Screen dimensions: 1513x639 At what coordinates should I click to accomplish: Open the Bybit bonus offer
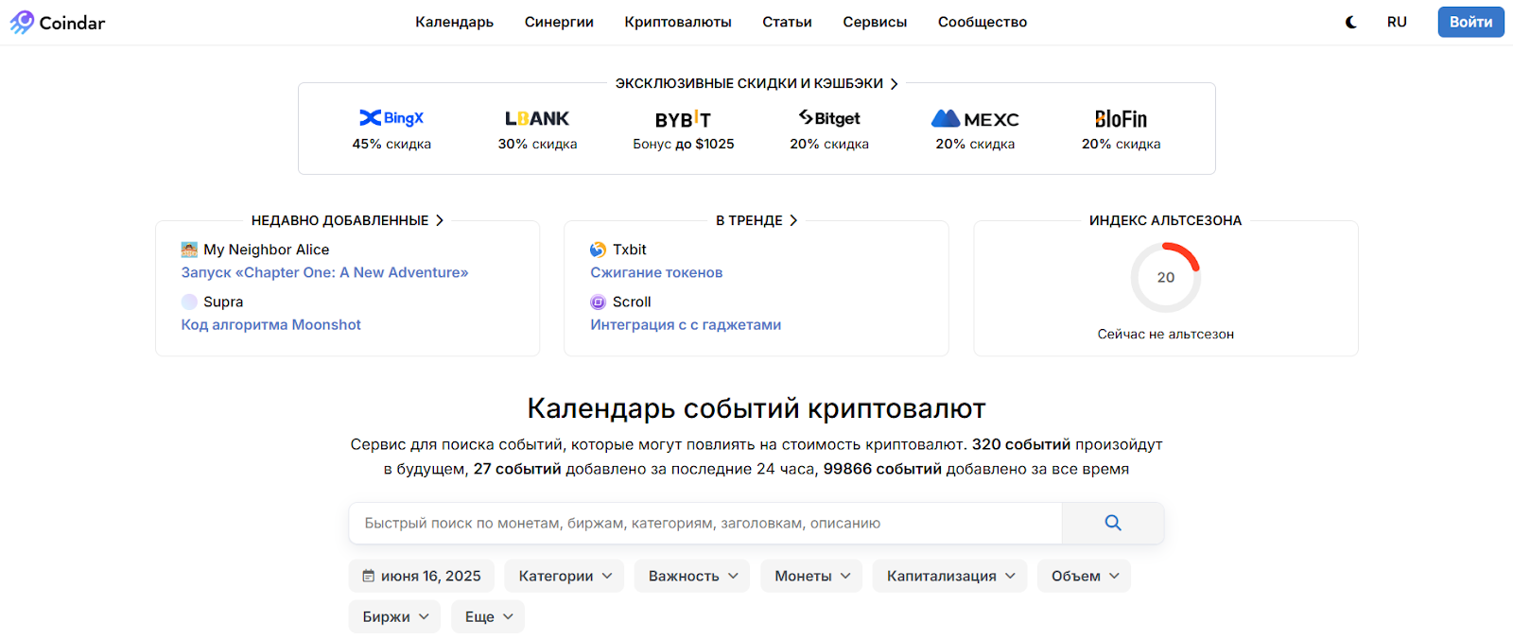[684, 130]
